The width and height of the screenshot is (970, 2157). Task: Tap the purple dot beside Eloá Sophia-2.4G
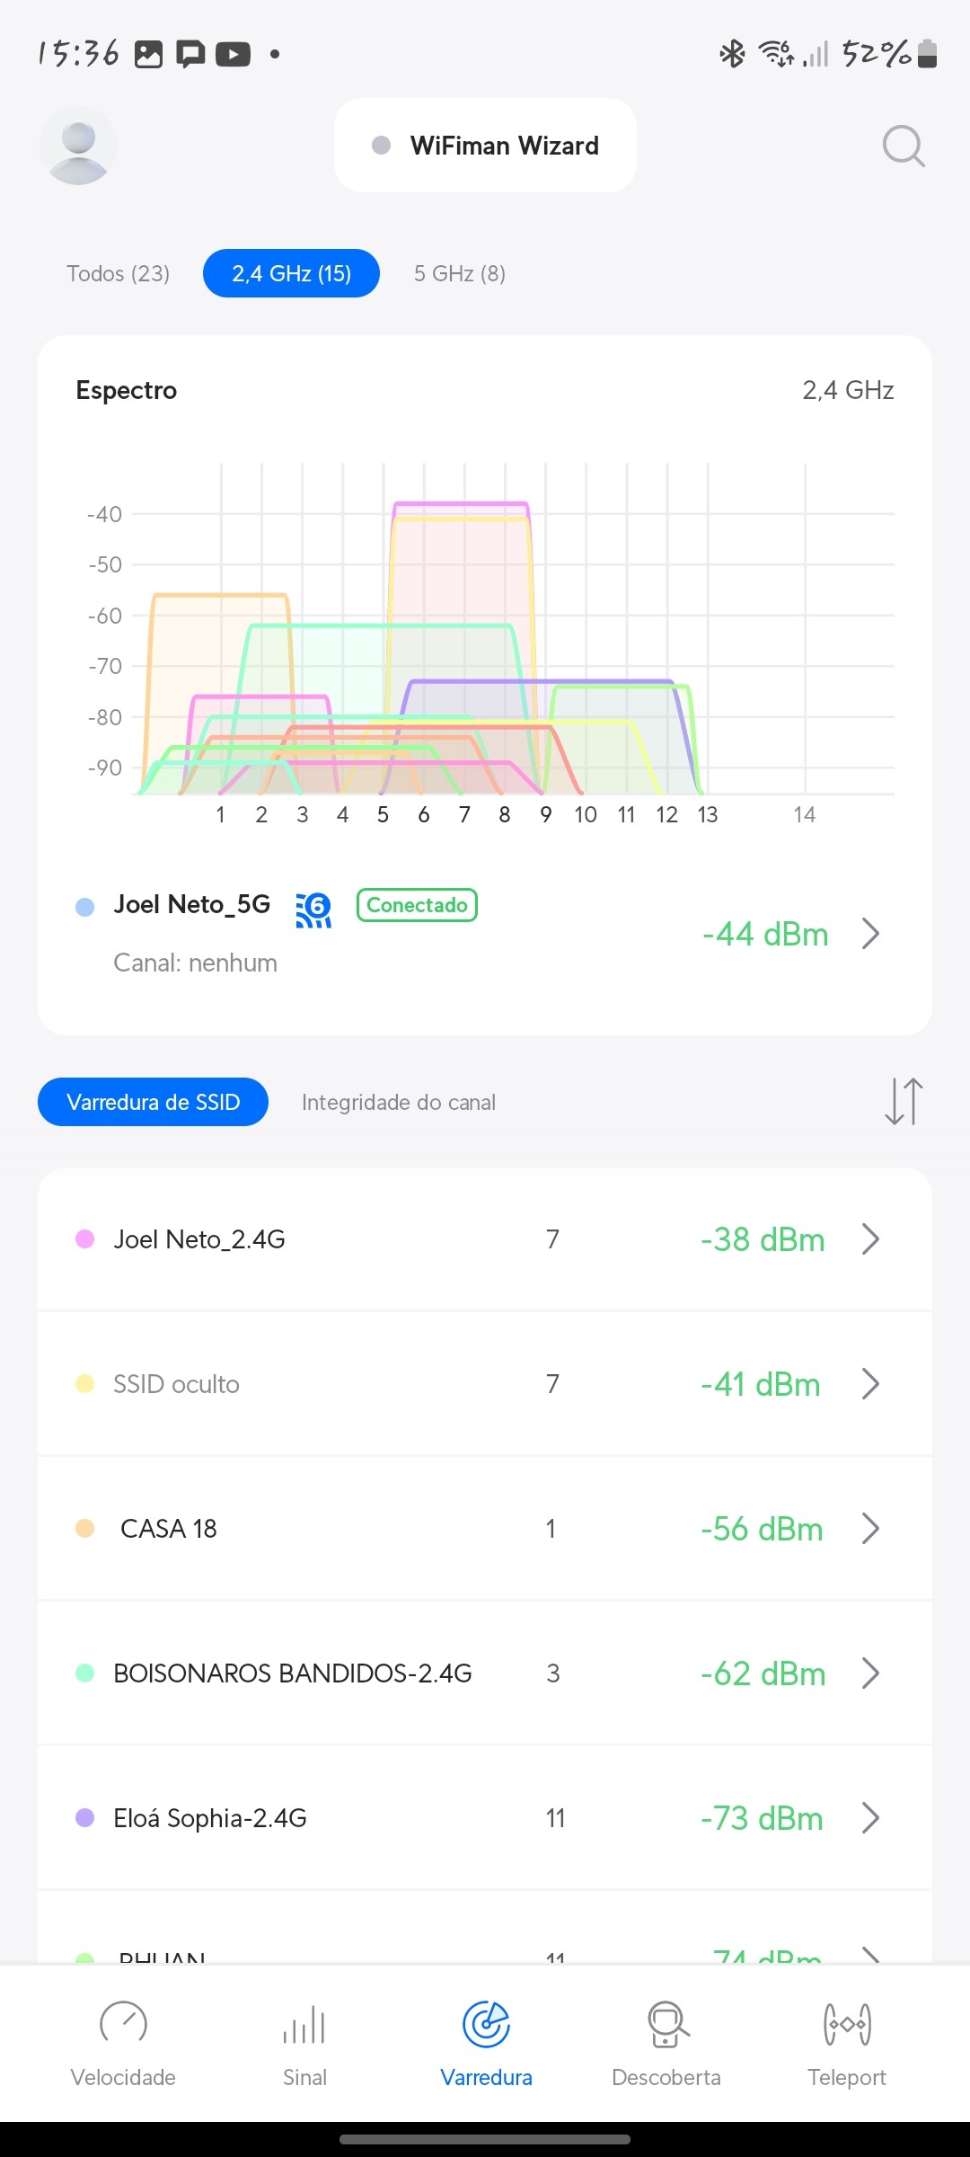coord(85,1817)
